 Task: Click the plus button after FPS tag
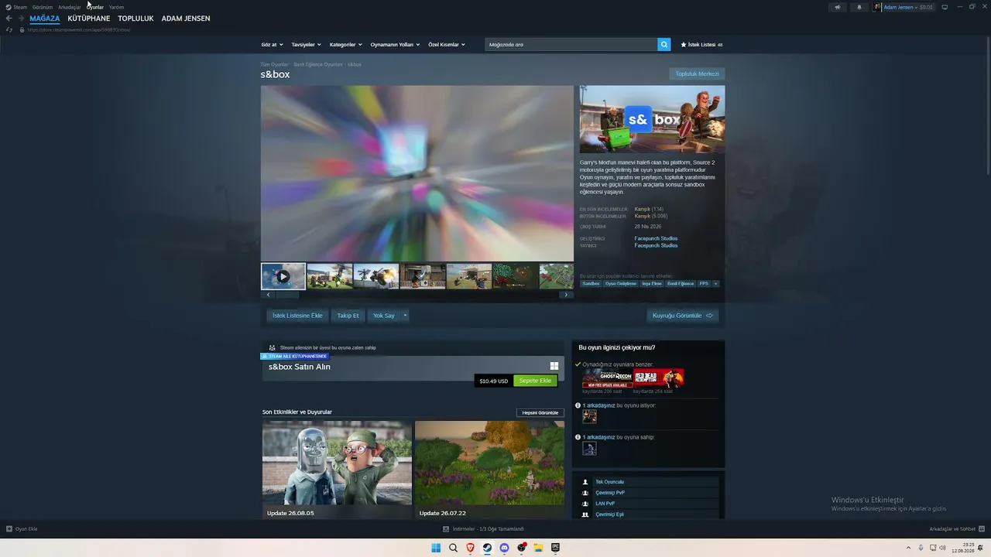pos(715,284)
